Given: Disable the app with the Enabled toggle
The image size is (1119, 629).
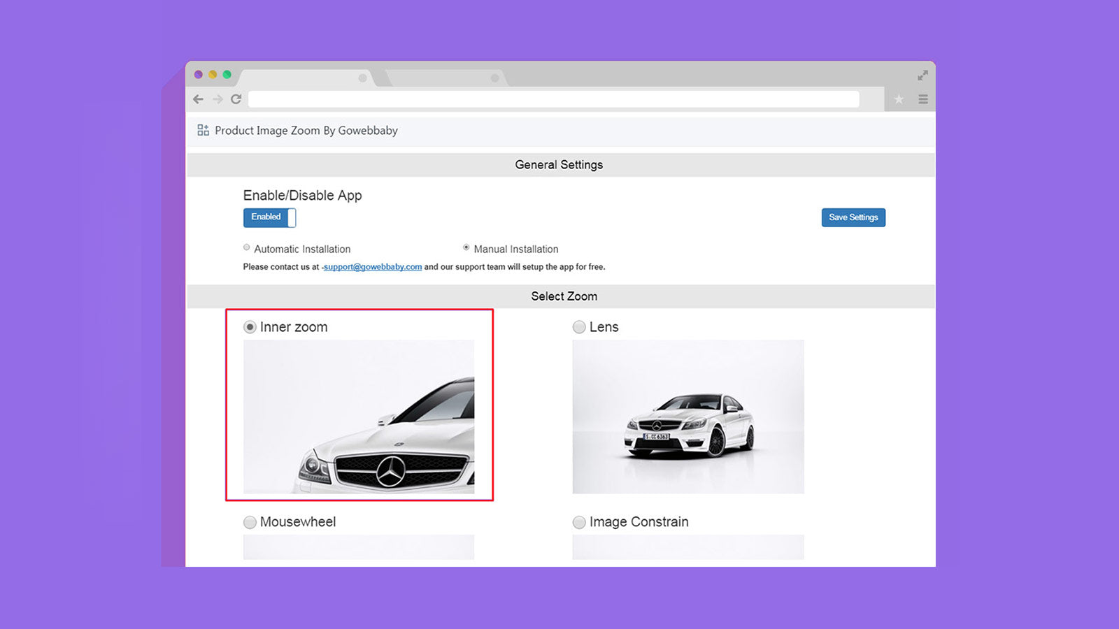Looking at the screenshot, I should [269, 217].
